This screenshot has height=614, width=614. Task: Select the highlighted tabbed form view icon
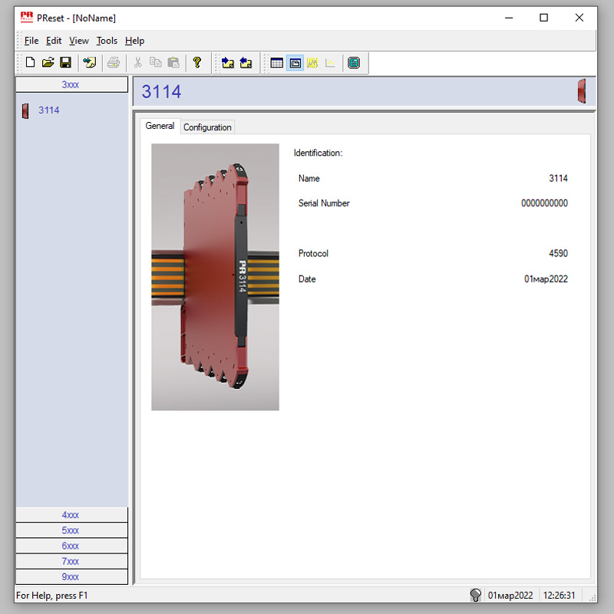(295, 63)
